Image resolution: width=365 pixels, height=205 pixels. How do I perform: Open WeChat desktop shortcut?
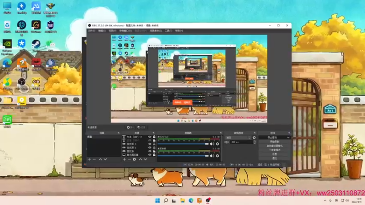point(50,46)
